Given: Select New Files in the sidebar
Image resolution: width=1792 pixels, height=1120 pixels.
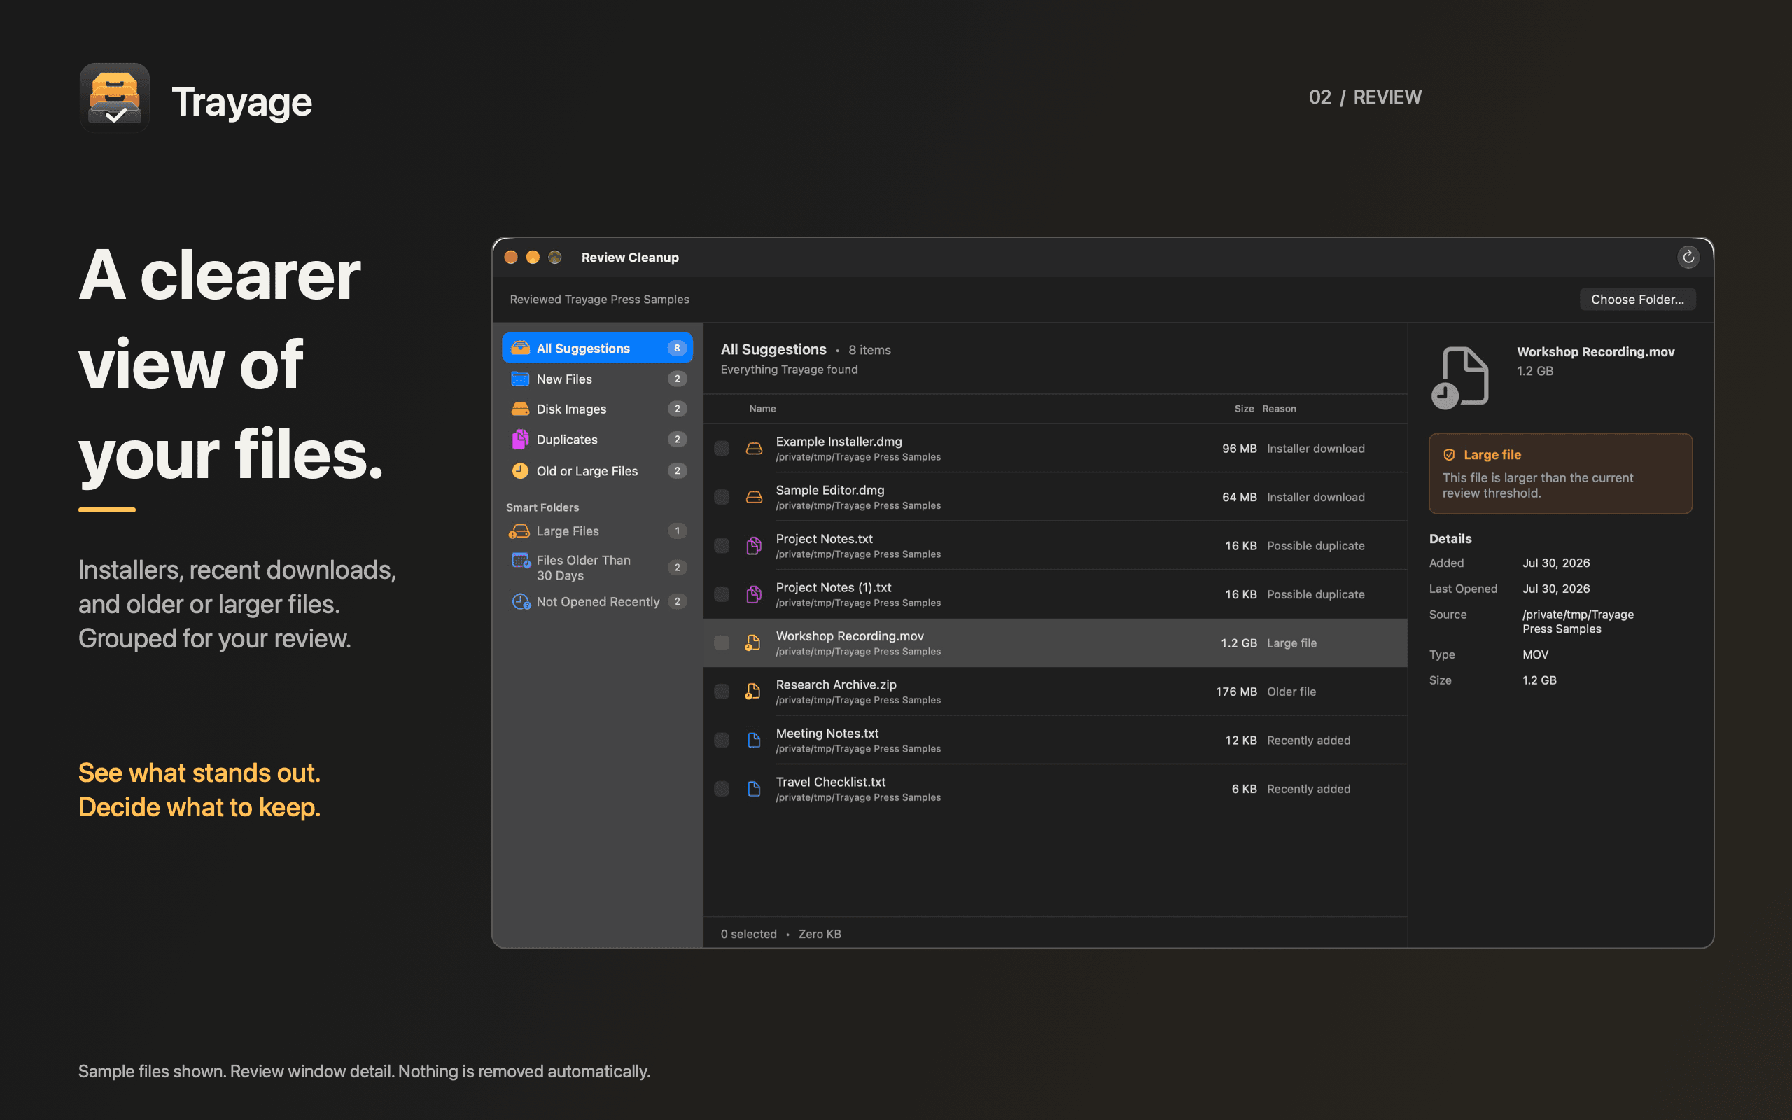Looking at the screenshot, I should coord(597,379).
